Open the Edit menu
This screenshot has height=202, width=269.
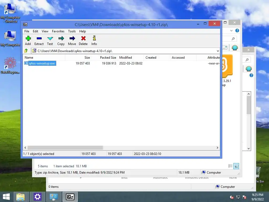(35, 31)
